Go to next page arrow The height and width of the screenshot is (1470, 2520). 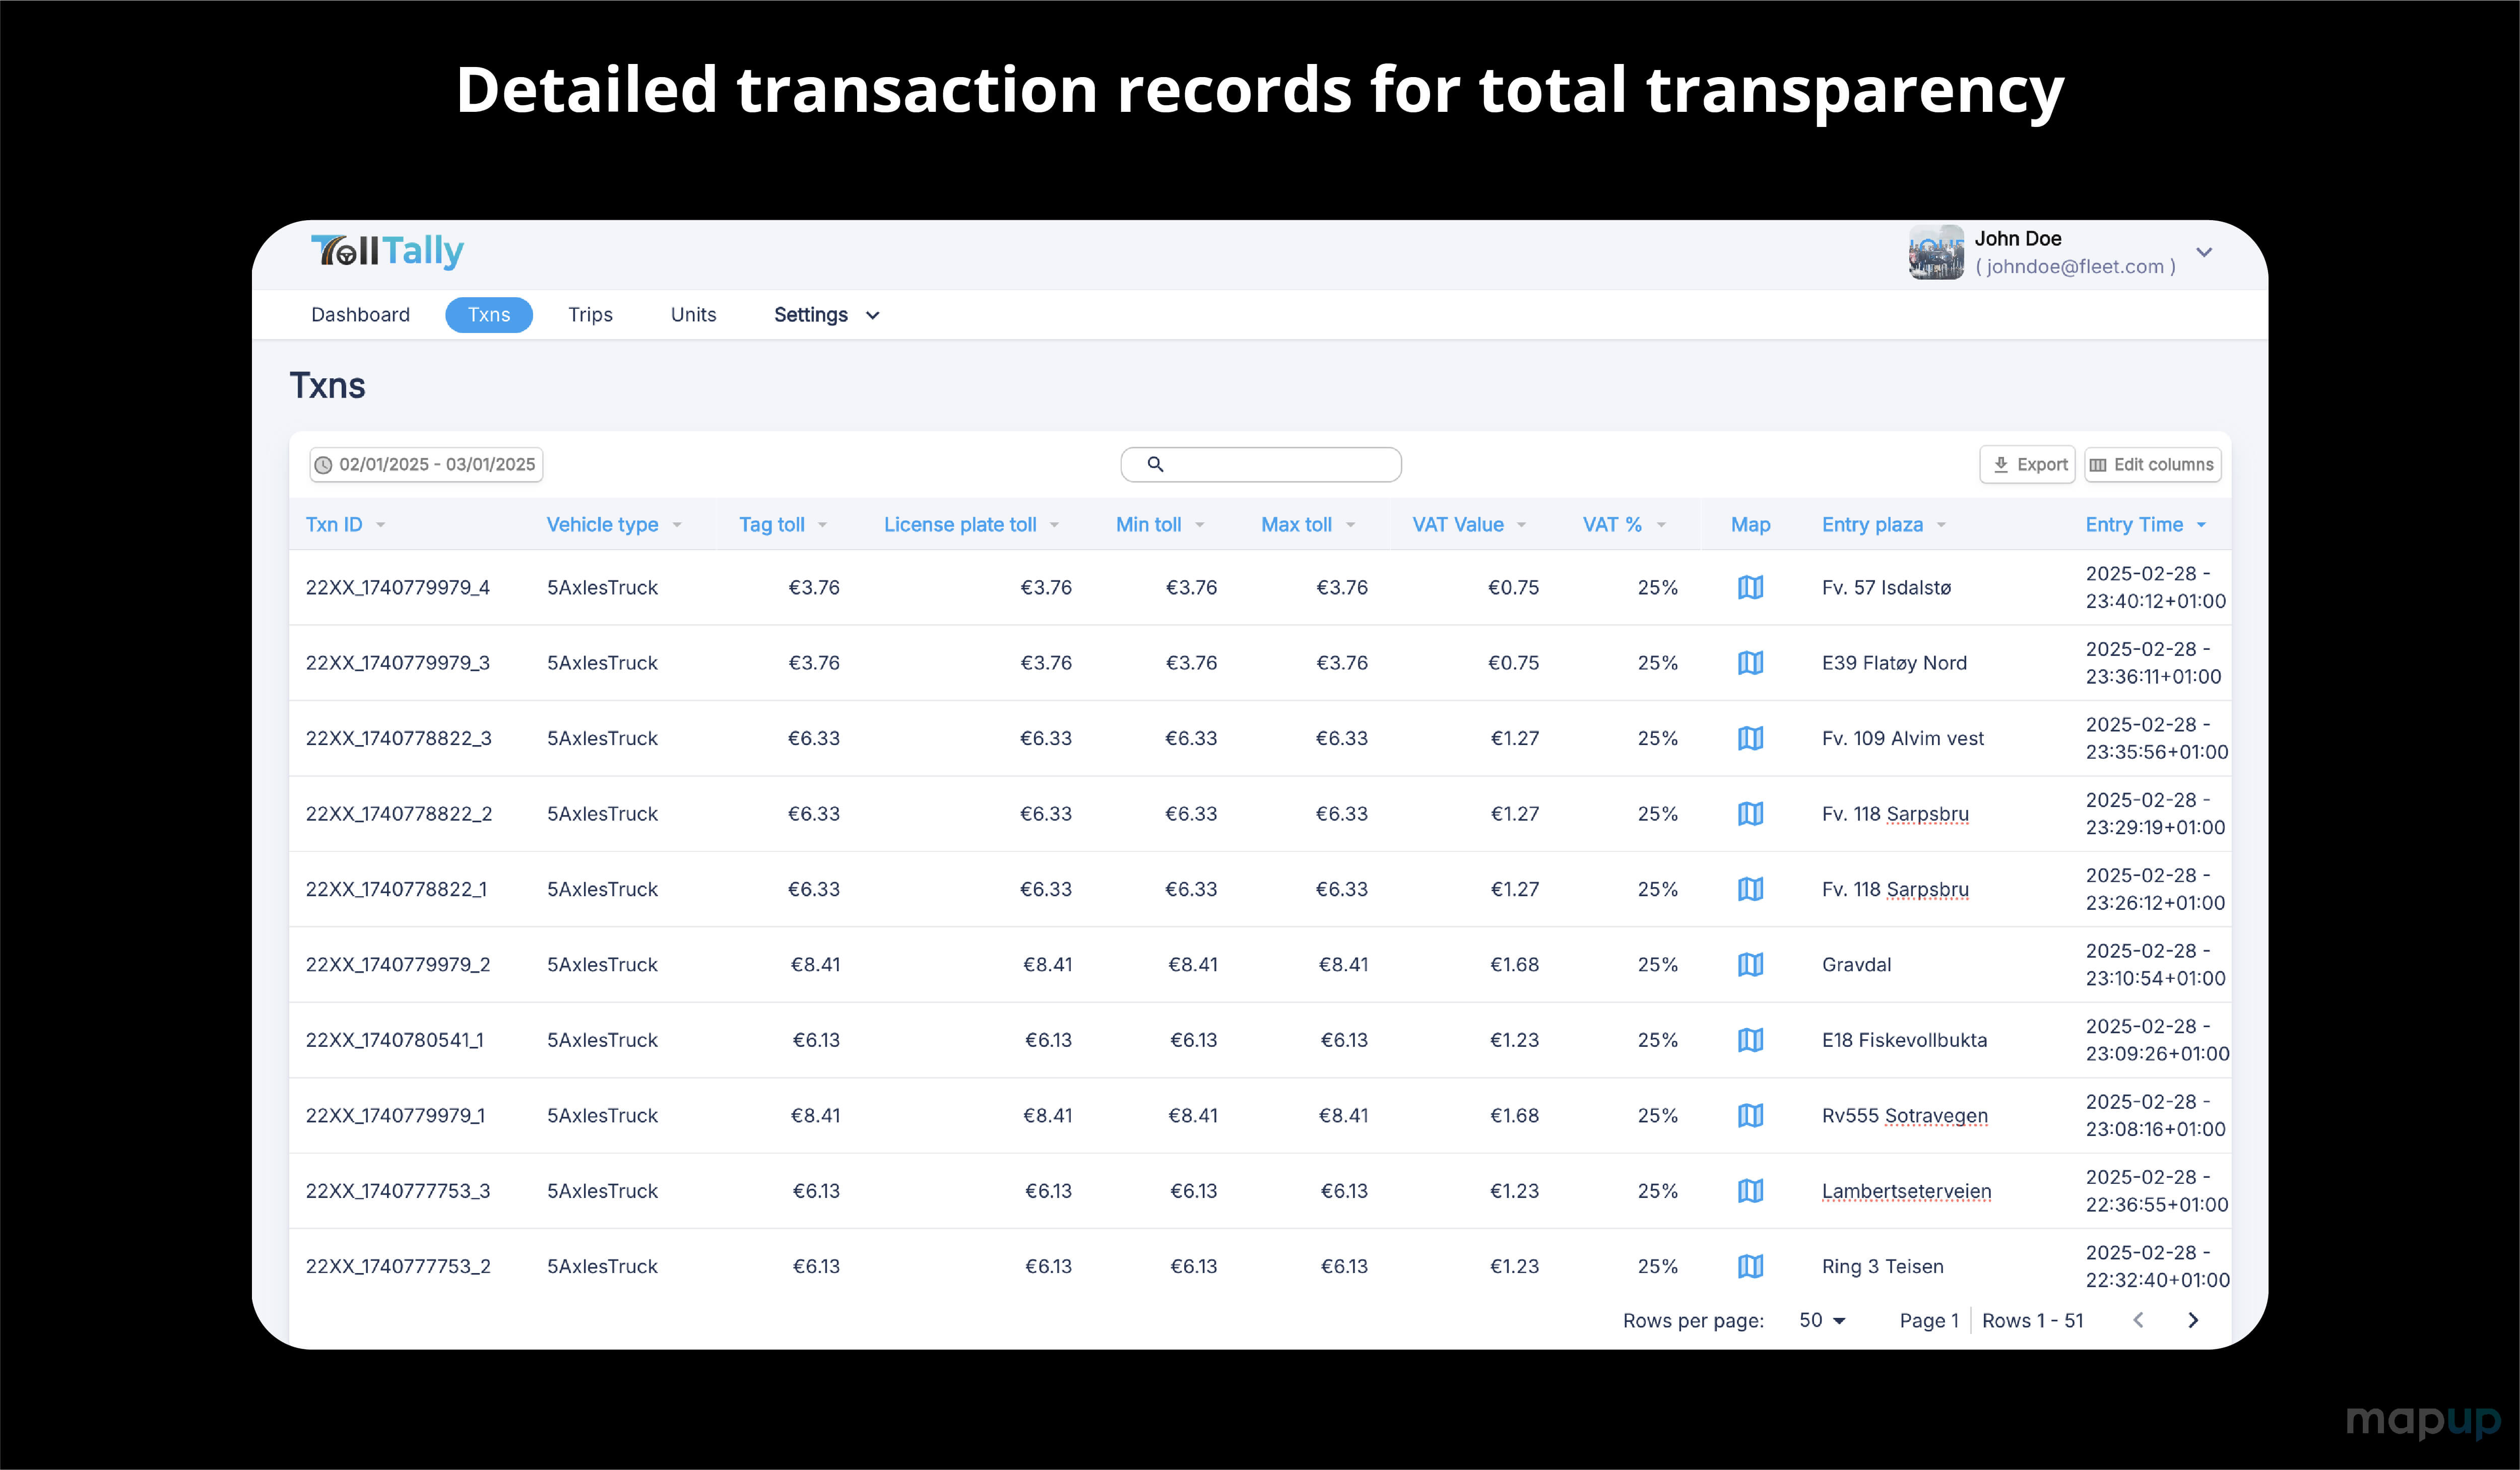[x=2193, y=1320]
